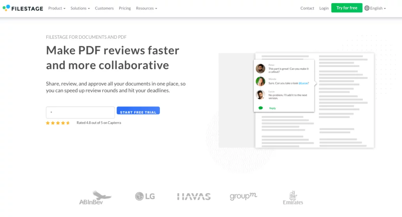Click the Filestage logo
The height and width of the screenshot is (217, 402).
23,8
